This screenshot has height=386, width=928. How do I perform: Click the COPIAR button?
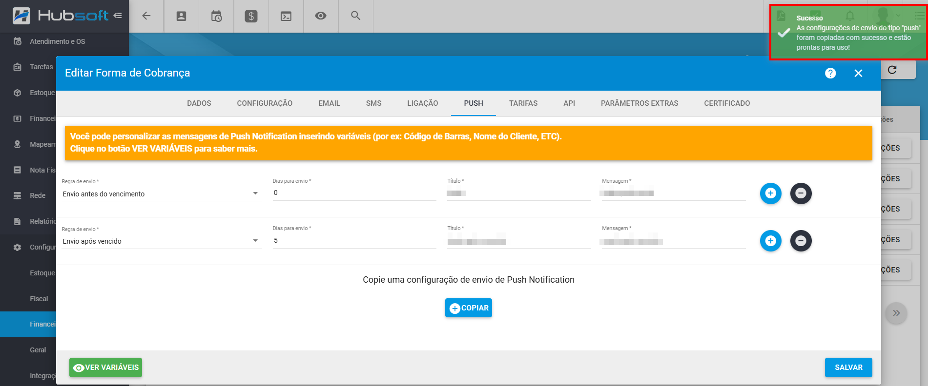coord(469,308)
